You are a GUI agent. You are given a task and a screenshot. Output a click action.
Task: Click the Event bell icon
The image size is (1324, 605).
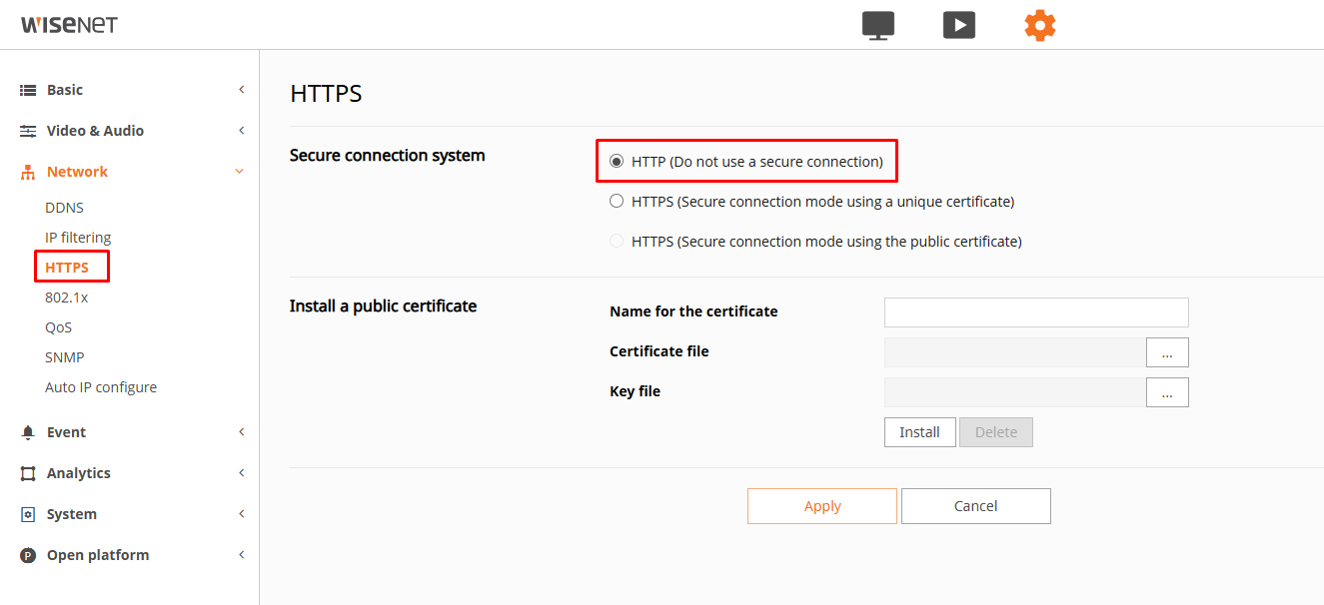[28, 432]
